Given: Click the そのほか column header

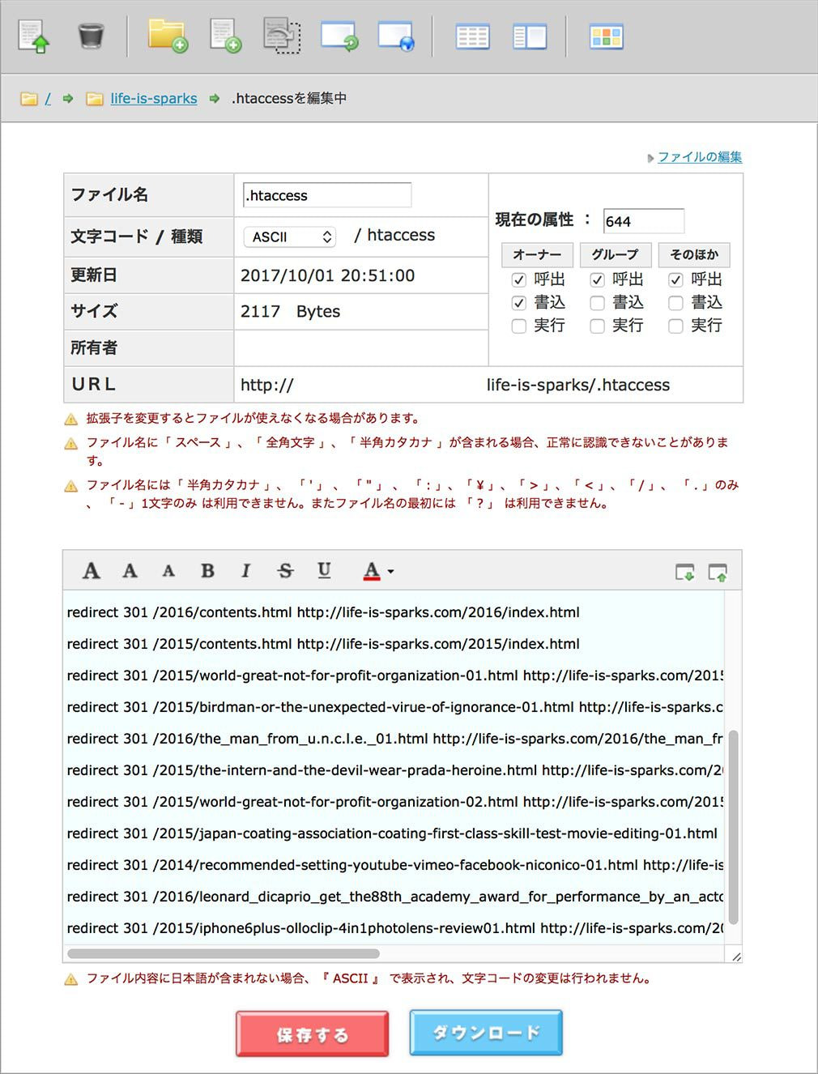Looking at the screenshot, I should [694, 254].
